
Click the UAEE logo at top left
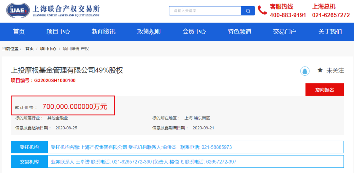pyautogui.click(x=18, y=10)
